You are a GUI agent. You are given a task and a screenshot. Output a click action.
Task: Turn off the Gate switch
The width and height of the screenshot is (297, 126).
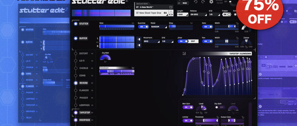(x=207, y=27)
